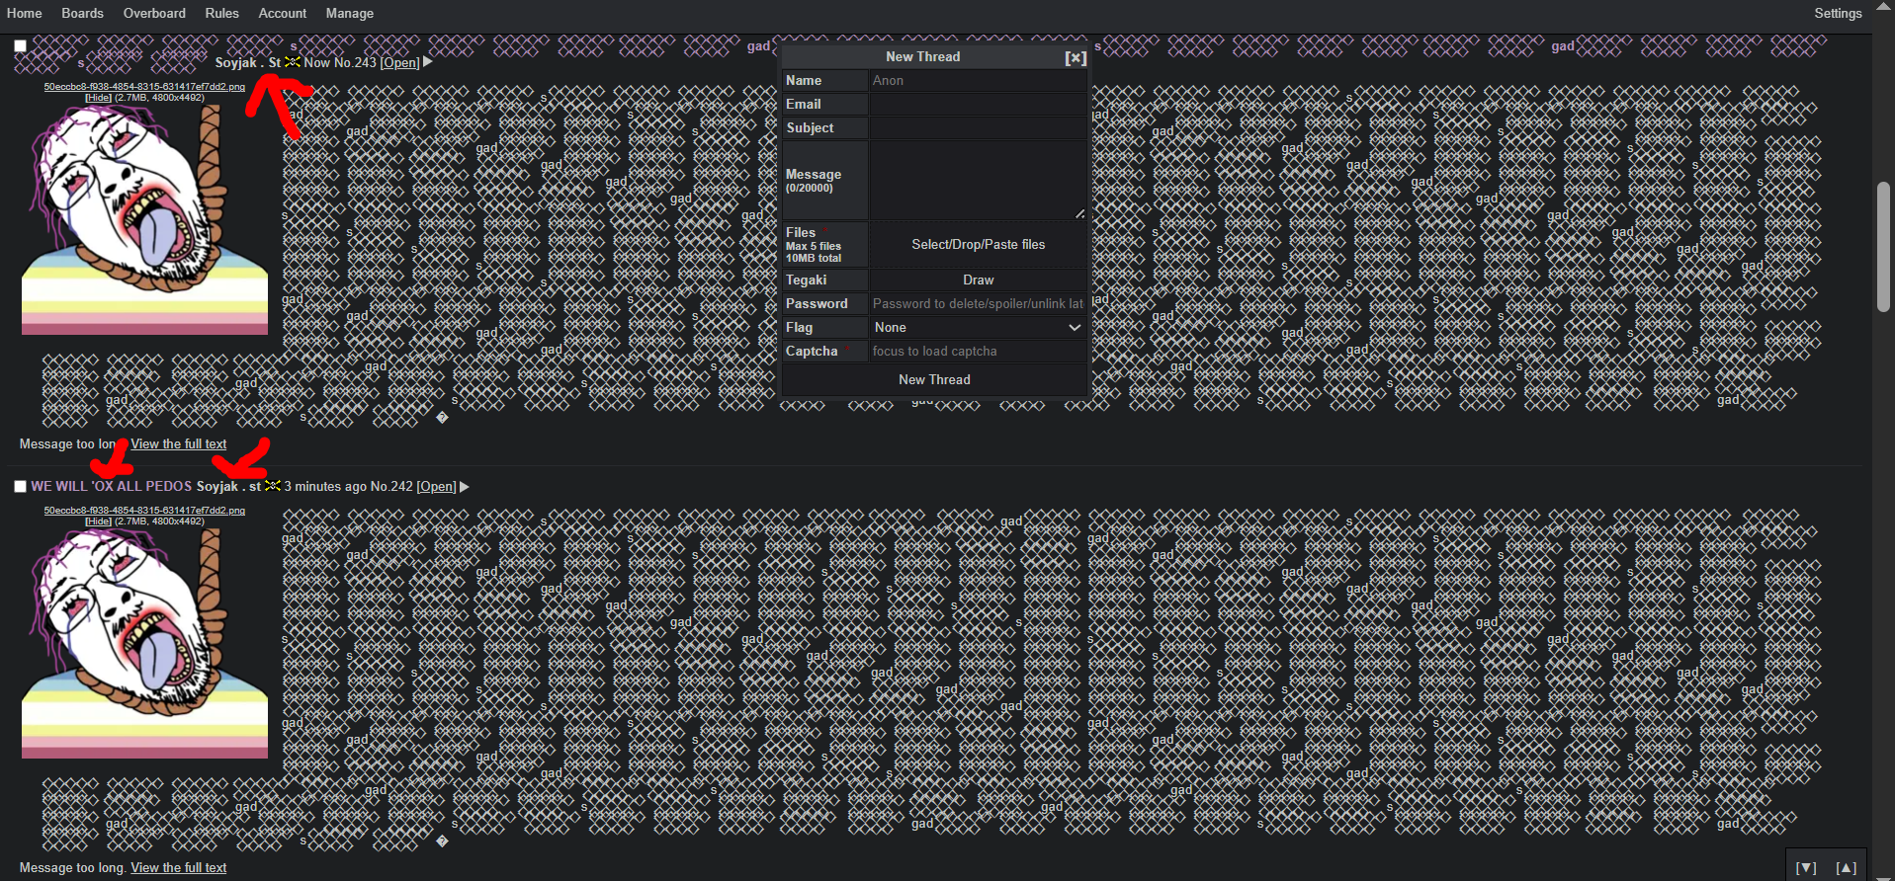Screen dimensions: 1895x881
Task: Hide the image in post No.243
Action: click(98, 98)
